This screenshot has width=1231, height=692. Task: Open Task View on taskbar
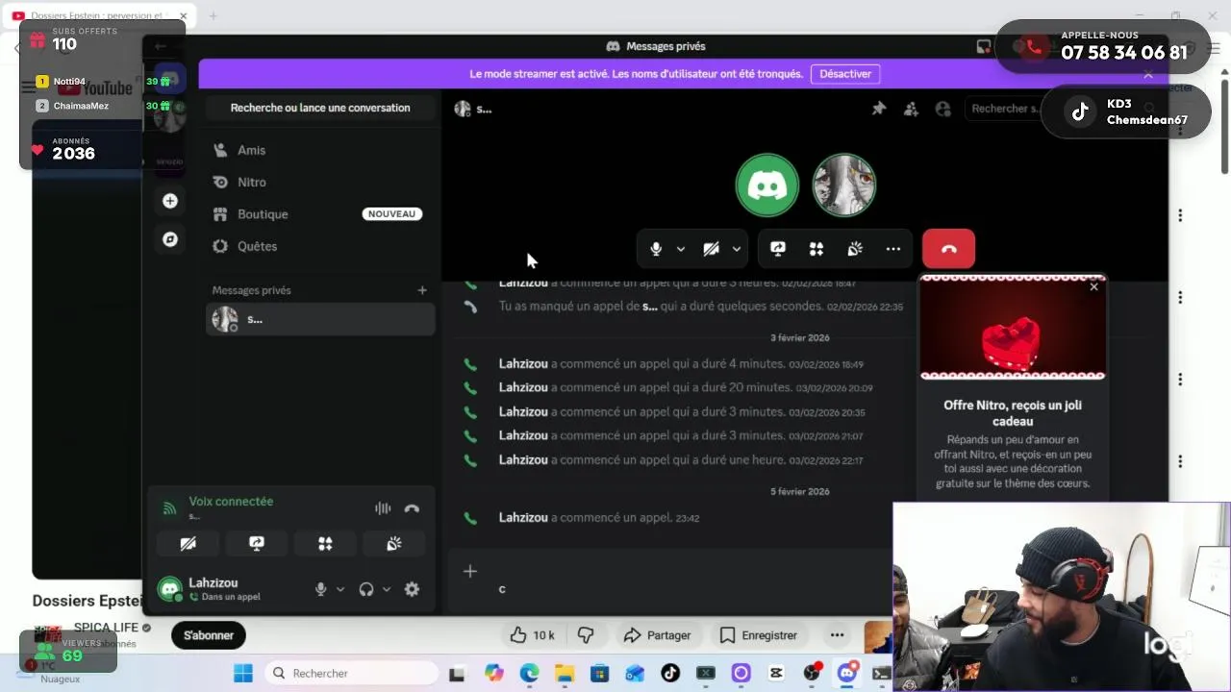[x=457, y=674]
